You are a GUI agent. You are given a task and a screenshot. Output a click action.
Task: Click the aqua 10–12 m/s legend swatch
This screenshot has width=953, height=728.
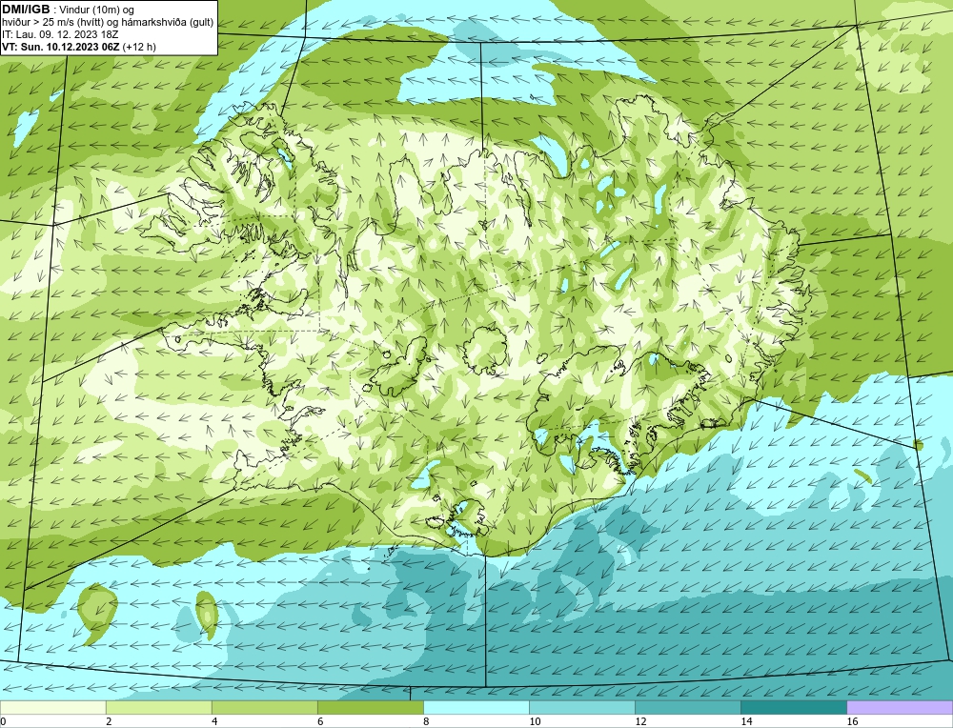click(x=582, y=707)
